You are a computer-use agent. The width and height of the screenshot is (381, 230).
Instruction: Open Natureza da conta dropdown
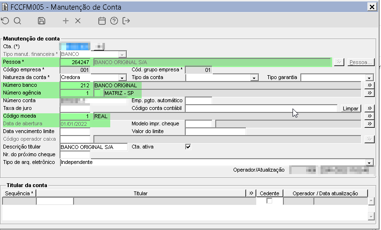tap(122, 78)
